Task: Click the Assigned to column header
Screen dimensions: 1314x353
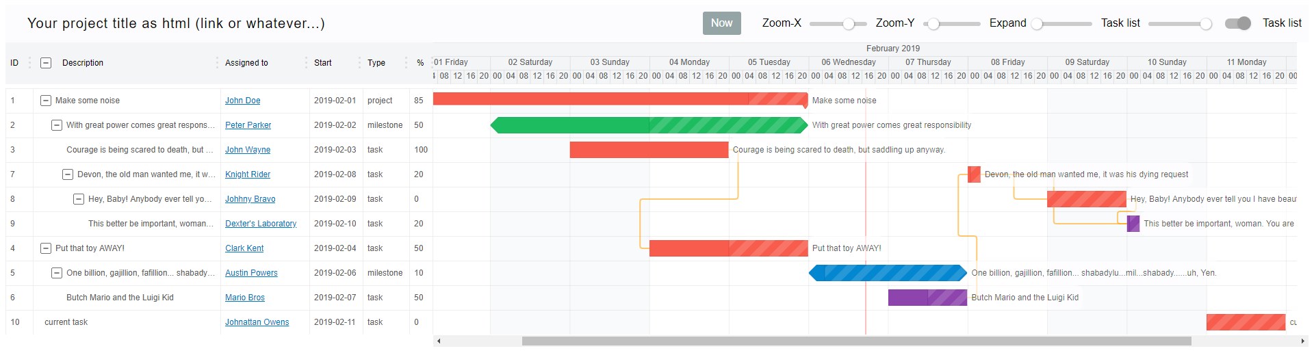Action: (x=246, y=63)
